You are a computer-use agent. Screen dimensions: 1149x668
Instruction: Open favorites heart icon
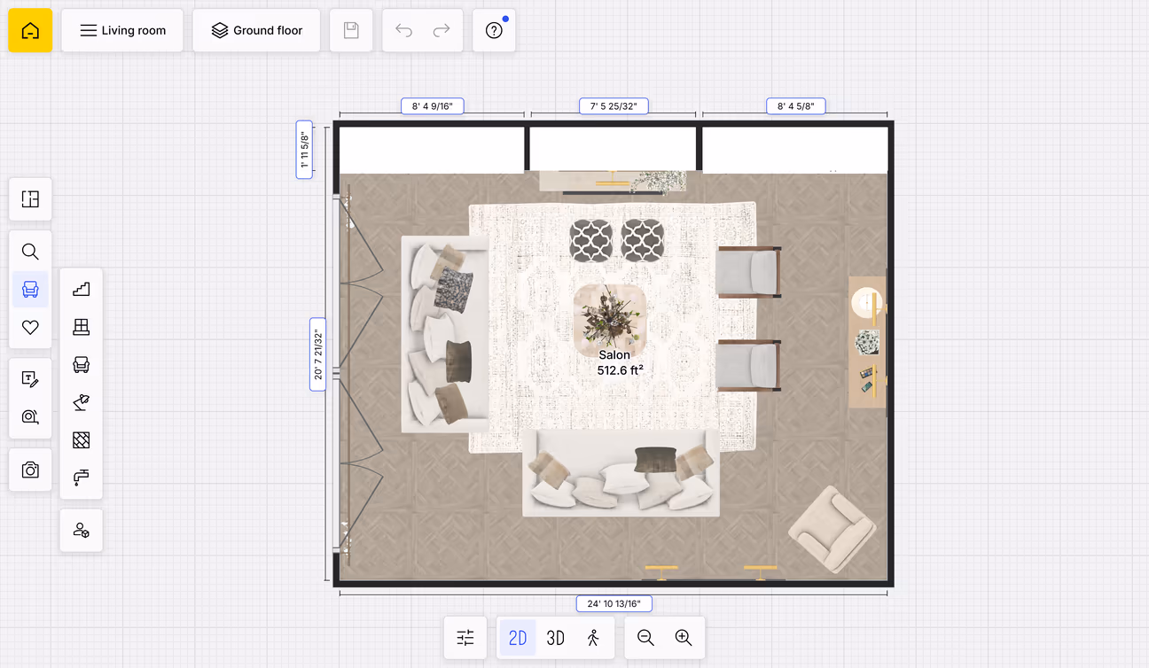[30, 328]
